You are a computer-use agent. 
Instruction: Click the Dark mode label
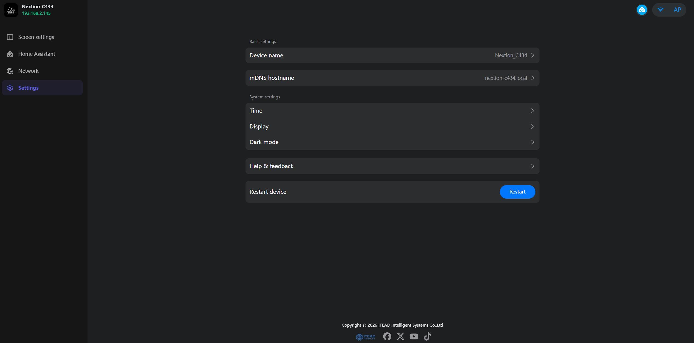pos(264,142)
